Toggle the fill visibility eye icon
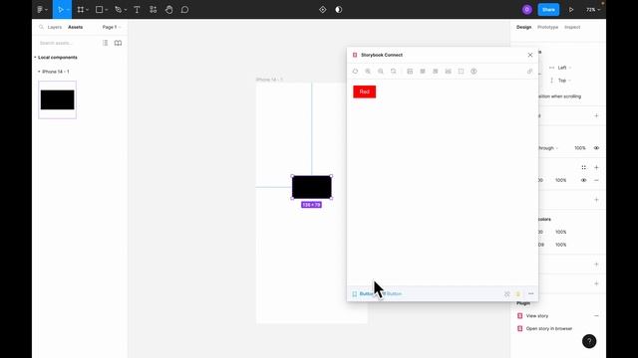638x358 pixels. coord(583,180)
